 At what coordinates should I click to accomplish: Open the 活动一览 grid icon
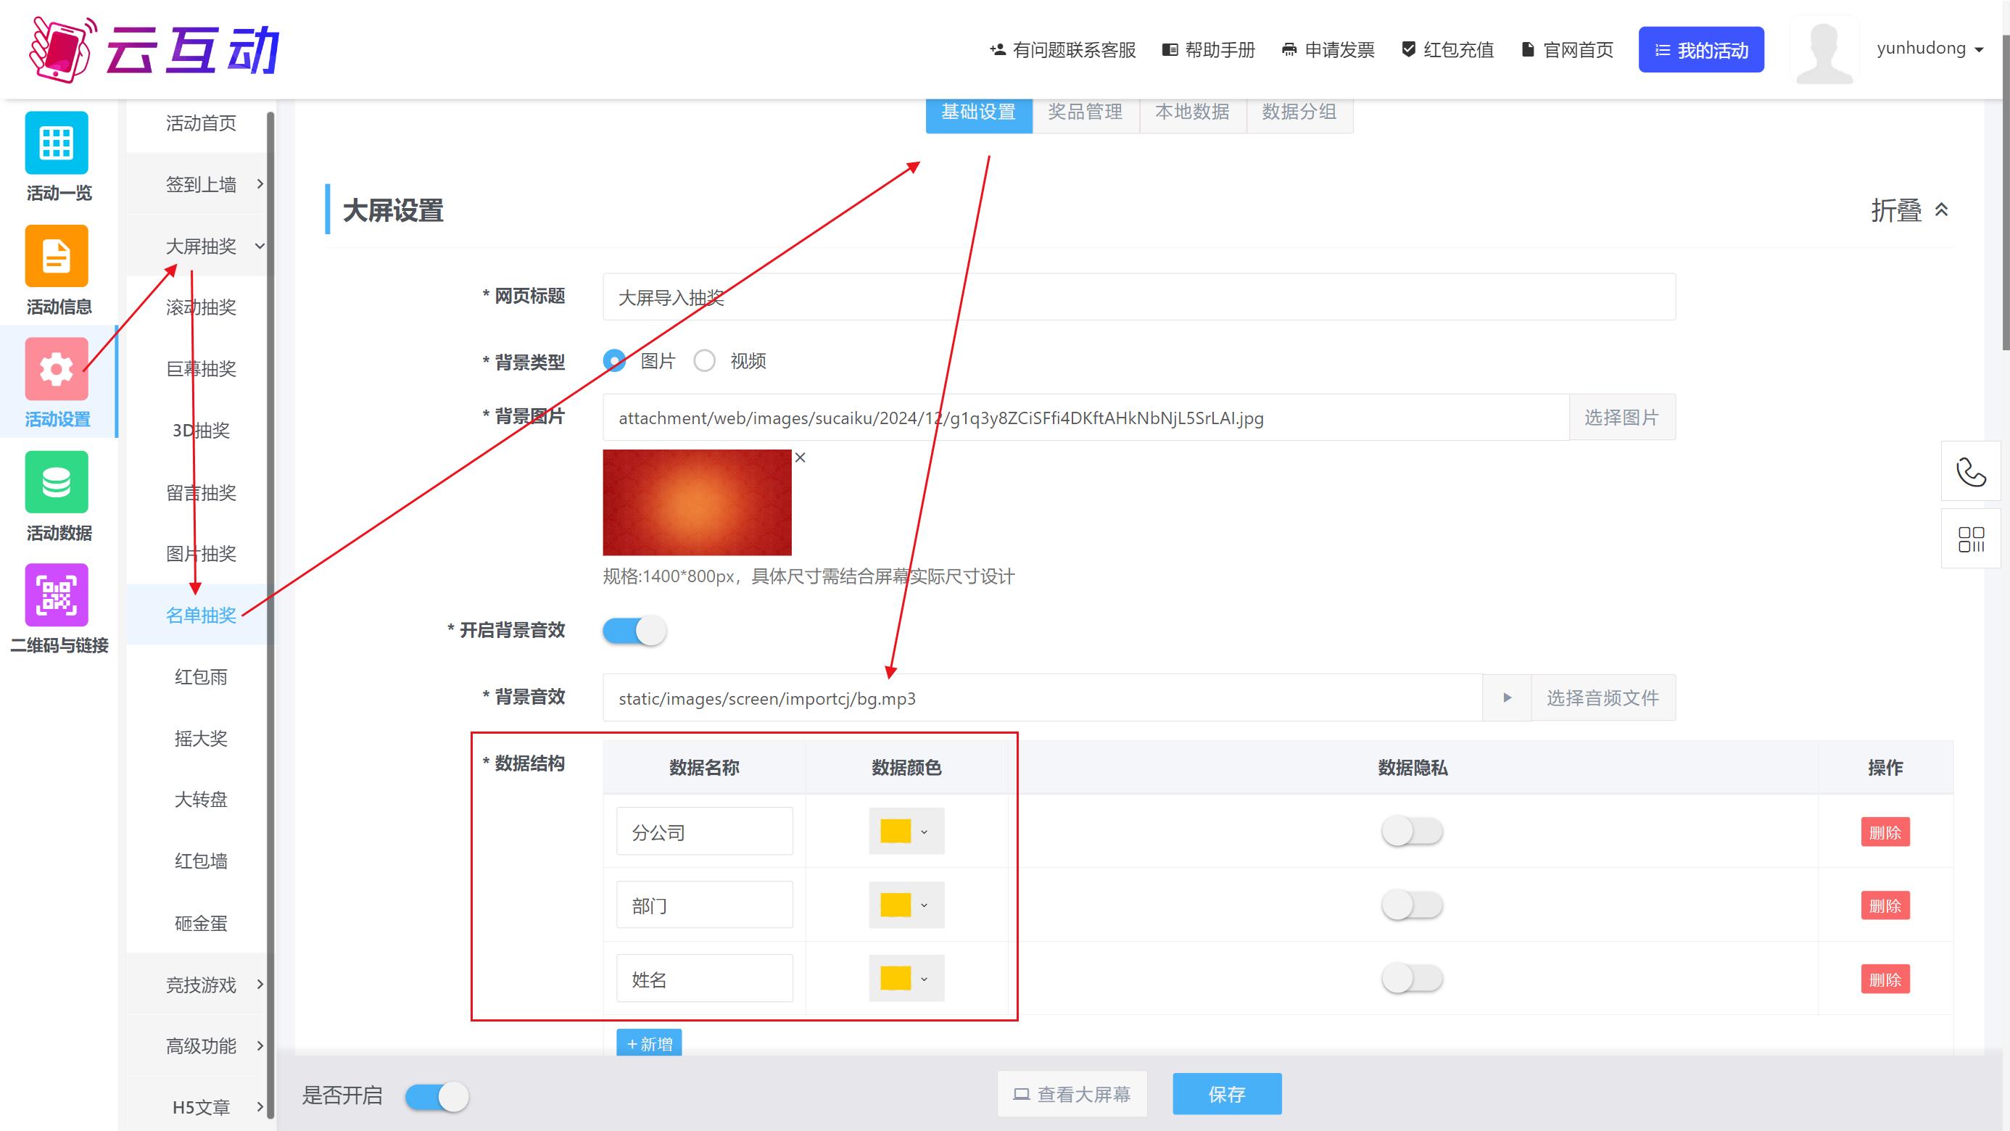[56, 143]
